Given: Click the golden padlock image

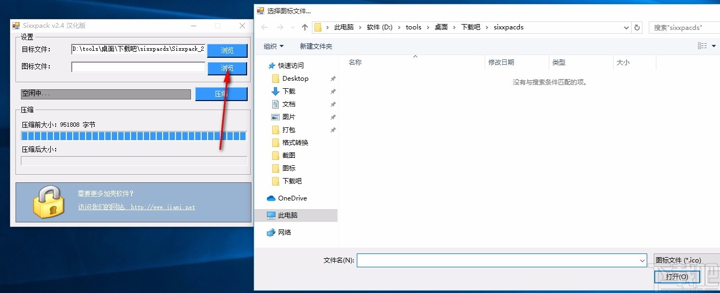Looking at the screenshot, I should coord(49,202).
